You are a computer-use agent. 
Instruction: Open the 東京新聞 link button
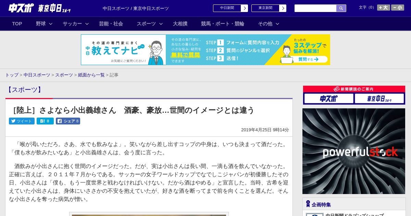(265, 8)
